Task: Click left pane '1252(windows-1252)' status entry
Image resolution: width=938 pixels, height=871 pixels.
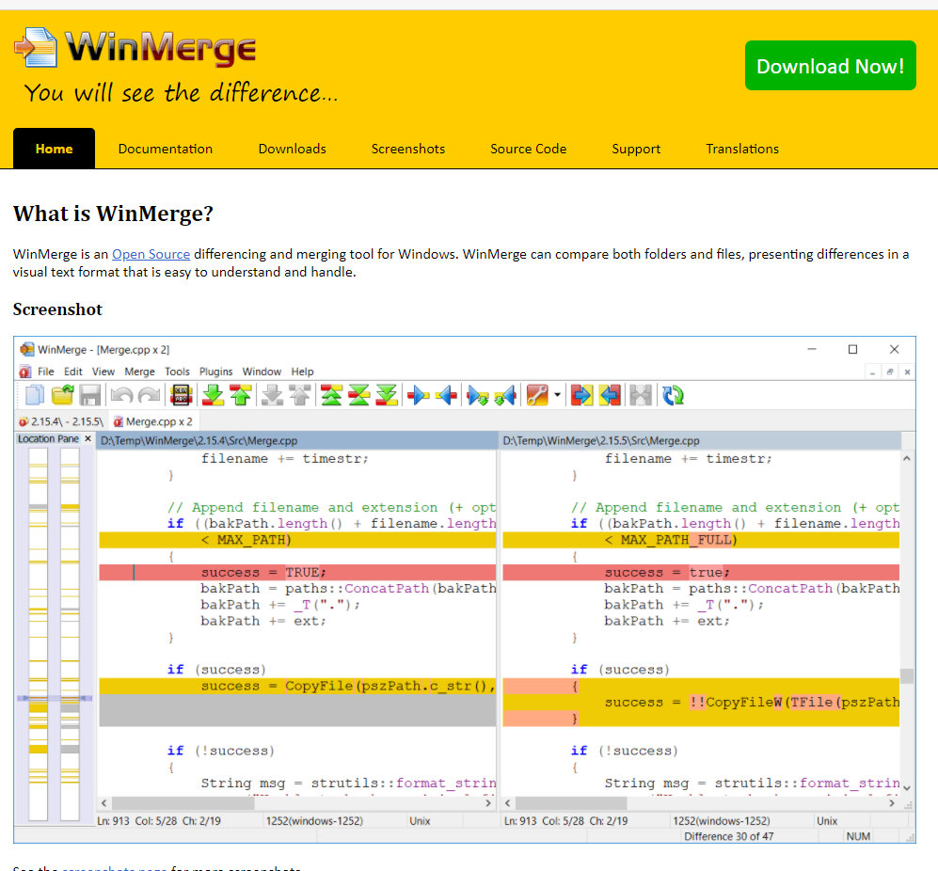Action: (x=314, y=821)
